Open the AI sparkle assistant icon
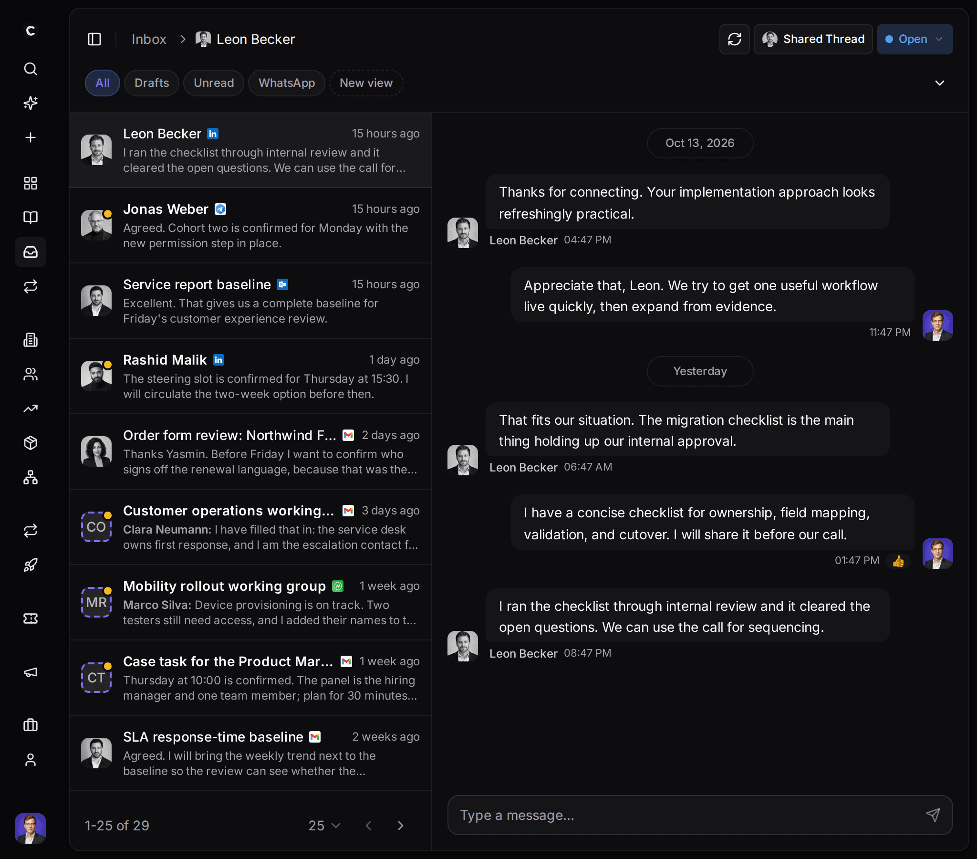The image size is (977, 859). [31, 103]
